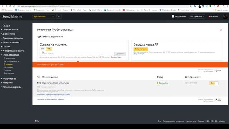Click the red Opera-style extension icon
Viewport: 229px width, 129px height.
(218, 6)
